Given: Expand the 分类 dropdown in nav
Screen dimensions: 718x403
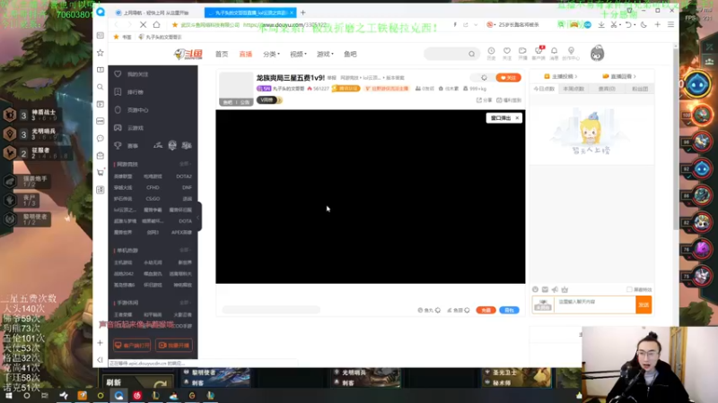Looking at the screenshot, I should pos(271,54).
